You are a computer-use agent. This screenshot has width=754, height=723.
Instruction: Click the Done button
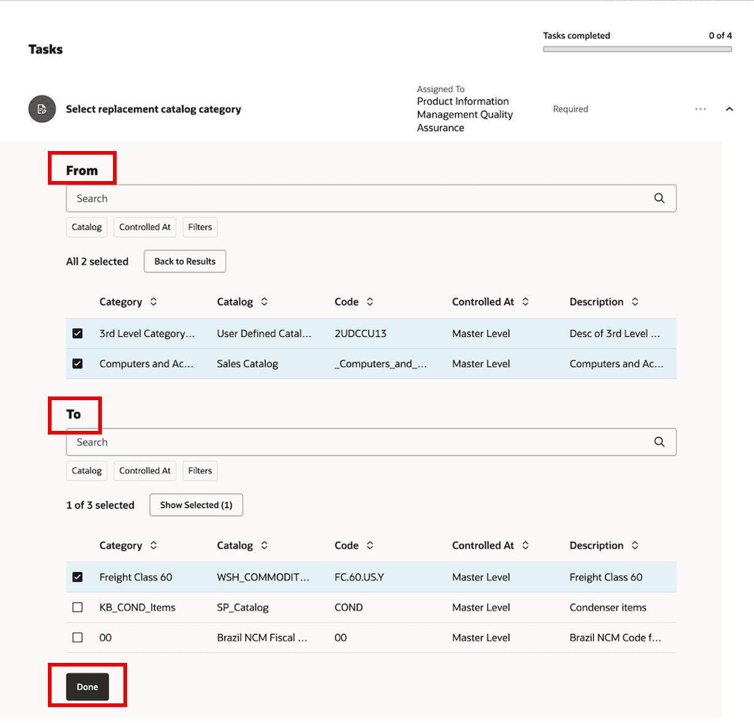coord(87,686)
